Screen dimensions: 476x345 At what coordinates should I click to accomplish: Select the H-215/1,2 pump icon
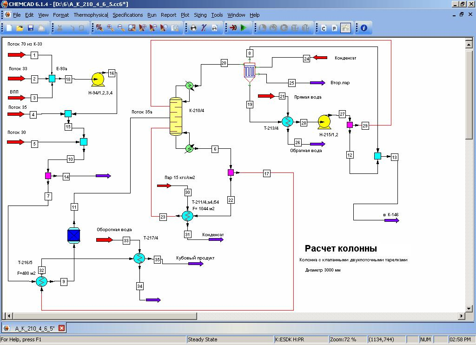[324, 122]
